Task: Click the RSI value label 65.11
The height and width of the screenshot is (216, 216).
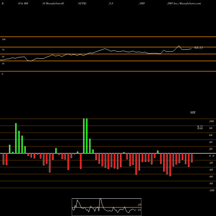Action: point(199,48)
